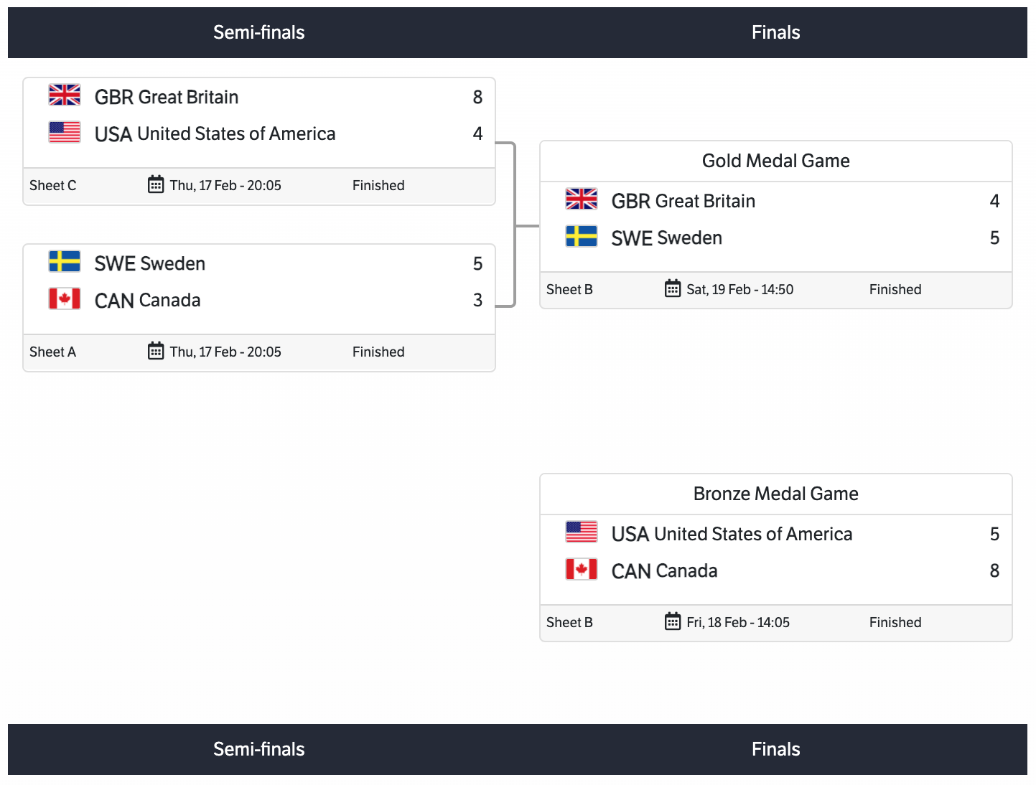The image size is (1036, 785).
Task: Select the top Finals header tab
Action: [775, 32]
